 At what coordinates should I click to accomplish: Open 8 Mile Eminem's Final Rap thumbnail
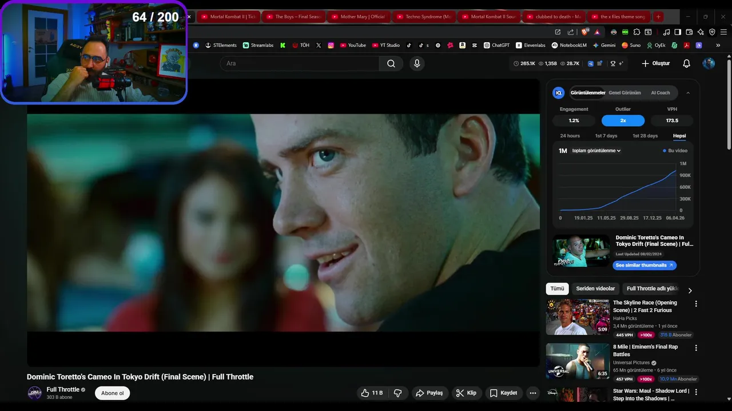coord(578,361)
